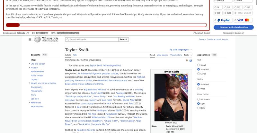
Task: Click the blue protection padlock icon
Action: pyautogui.click(x=191, y=60)
